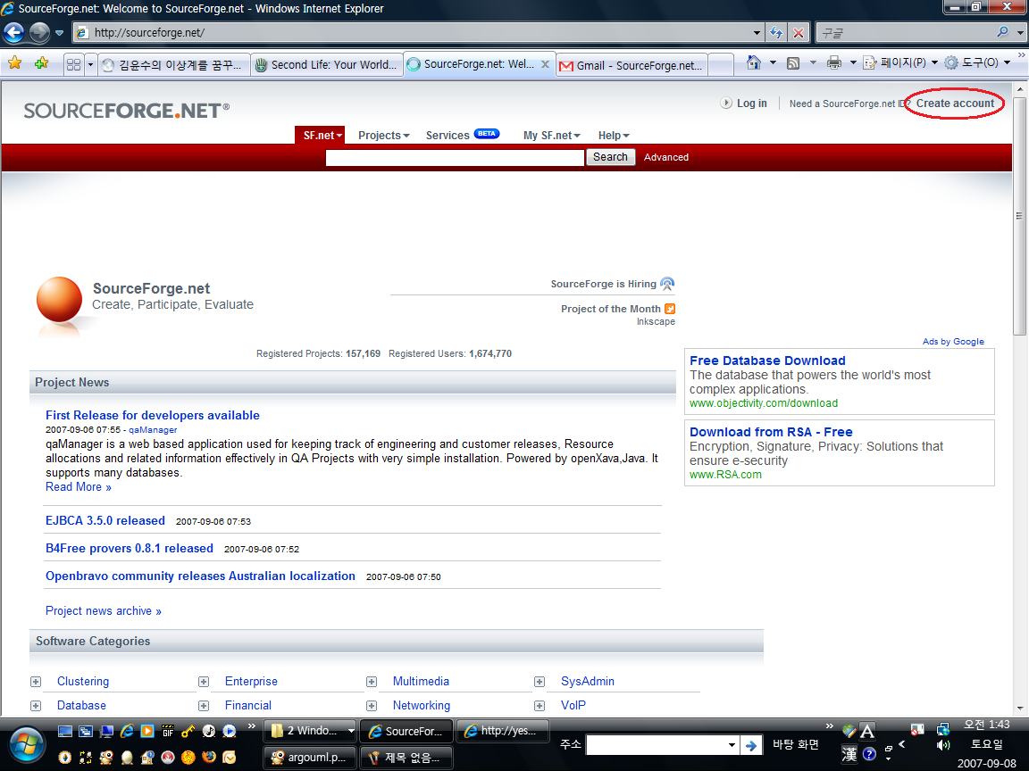
Task: Open the Help dropdown menu
Action: click(614, 135)
